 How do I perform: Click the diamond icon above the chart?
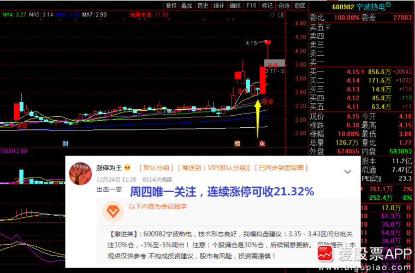tap(272, 15)
